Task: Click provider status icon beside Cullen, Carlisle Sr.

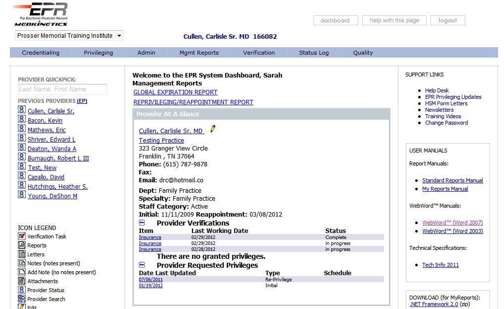Action: pos(21,110)
